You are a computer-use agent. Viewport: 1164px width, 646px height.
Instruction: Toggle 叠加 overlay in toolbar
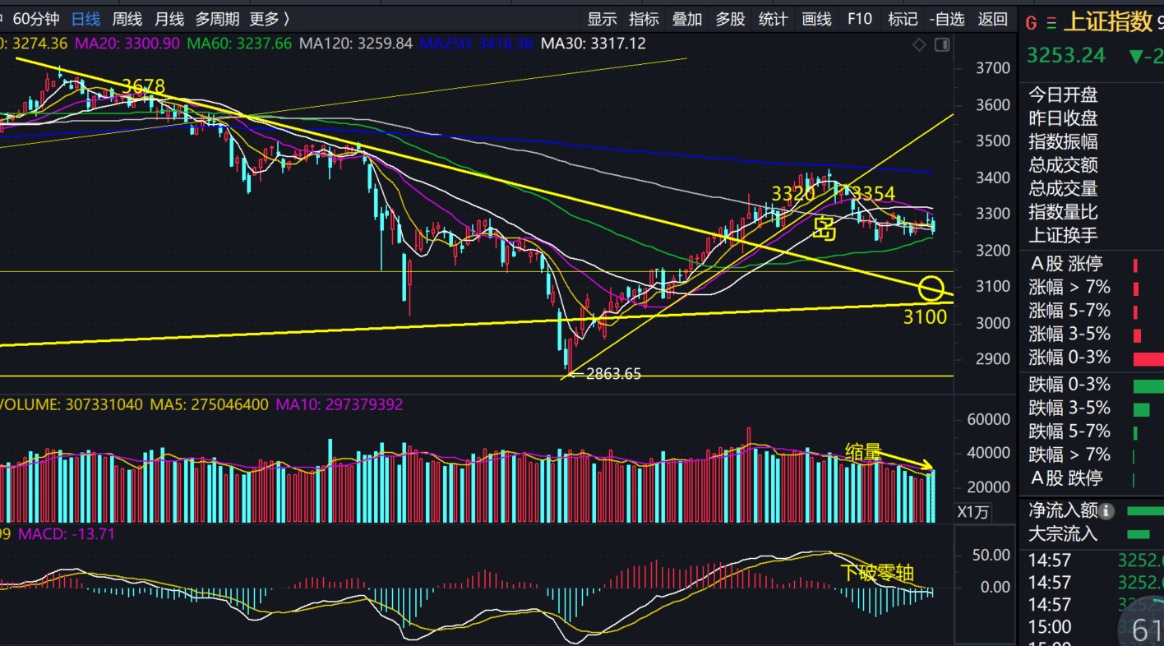click(x=687, y=19)
